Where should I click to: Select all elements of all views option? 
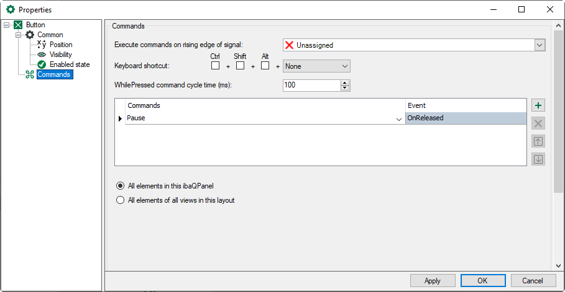pyautogui.click(x=121, y=200)
